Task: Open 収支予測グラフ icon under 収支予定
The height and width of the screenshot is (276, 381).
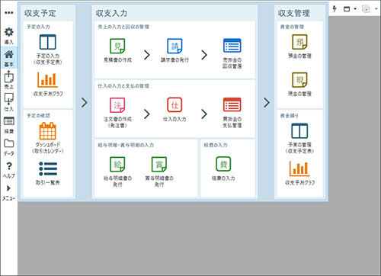Action: 48,84
